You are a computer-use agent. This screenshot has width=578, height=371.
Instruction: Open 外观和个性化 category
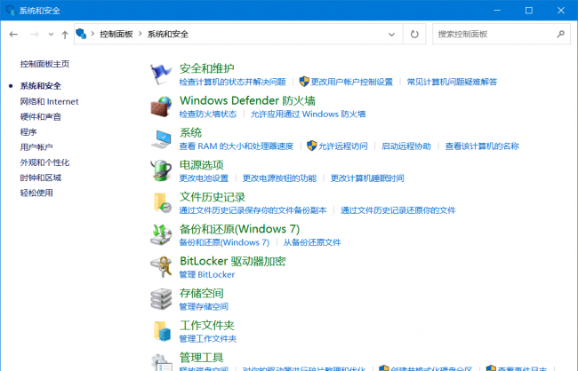click(44, 162)
